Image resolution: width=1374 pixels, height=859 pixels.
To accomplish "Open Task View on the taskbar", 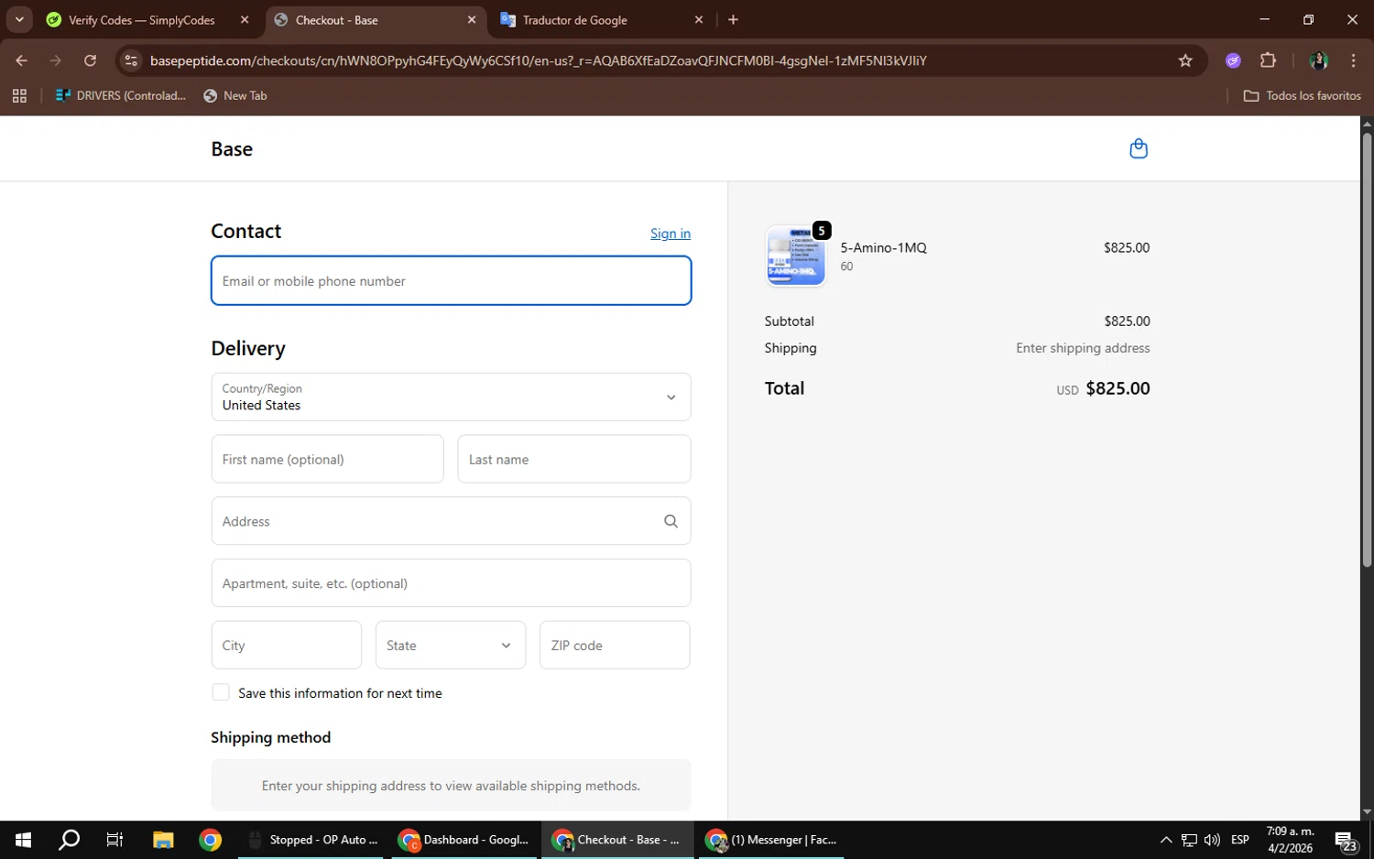I will [x=114, y=840].
